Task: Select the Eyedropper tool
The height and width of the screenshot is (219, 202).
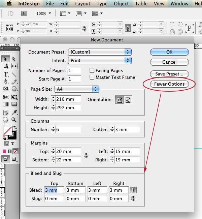Action: [14, 112]
